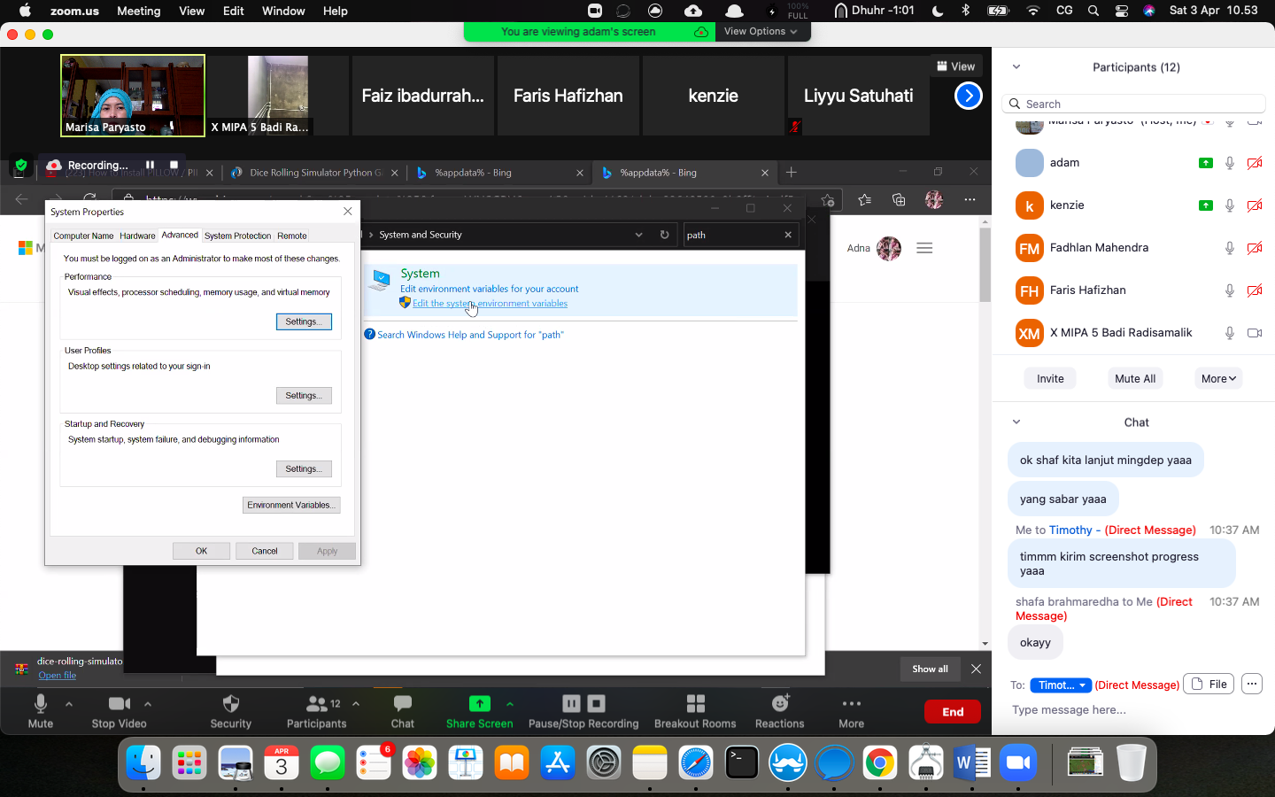This screenshot has height=797, width=1275.
Task: Pause recording via bottom toolbar pause icon
Action: pyautogui.click(x=571, y=704)
